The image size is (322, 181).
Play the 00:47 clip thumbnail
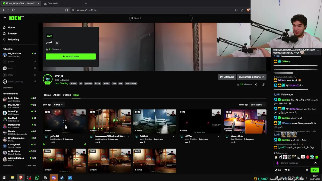[x=109, y=121]
